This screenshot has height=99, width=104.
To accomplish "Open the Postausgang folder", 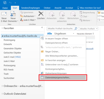I will pos(10,65).
